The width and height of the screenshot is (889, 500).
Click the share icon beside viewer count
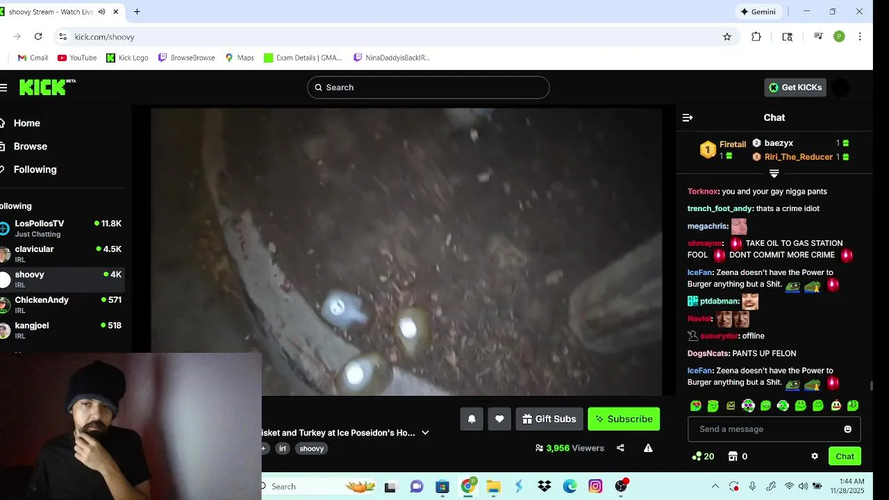(620, 448)
